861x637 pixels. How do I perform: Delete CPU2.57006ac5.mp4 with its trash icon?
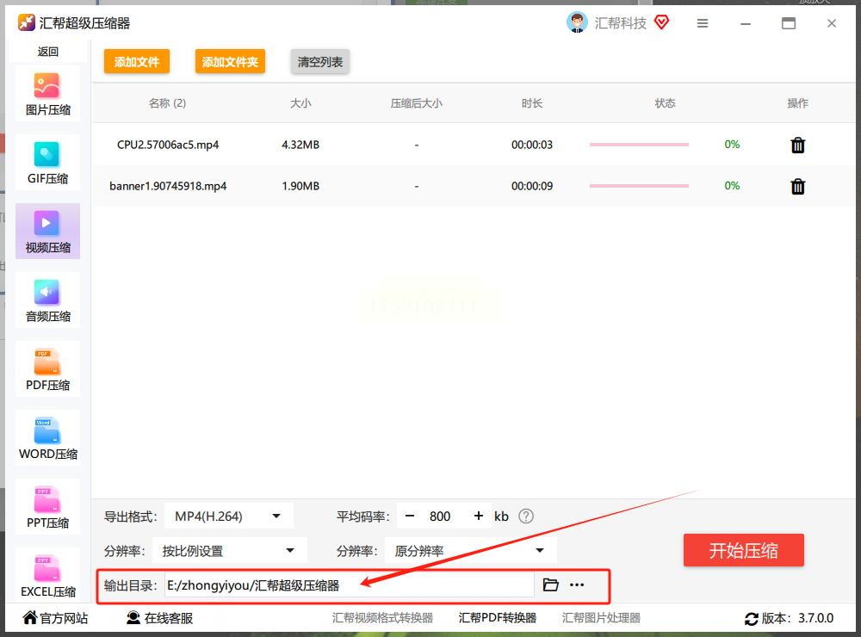[x=798, y=145]
